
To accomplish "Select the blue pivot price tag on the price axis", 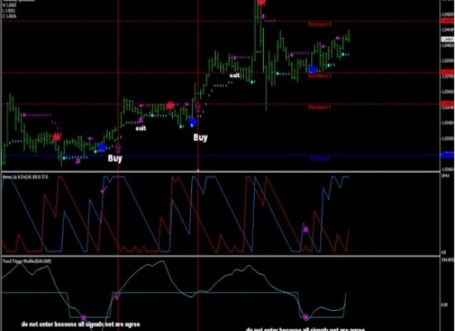I will (x=448, y=156).
